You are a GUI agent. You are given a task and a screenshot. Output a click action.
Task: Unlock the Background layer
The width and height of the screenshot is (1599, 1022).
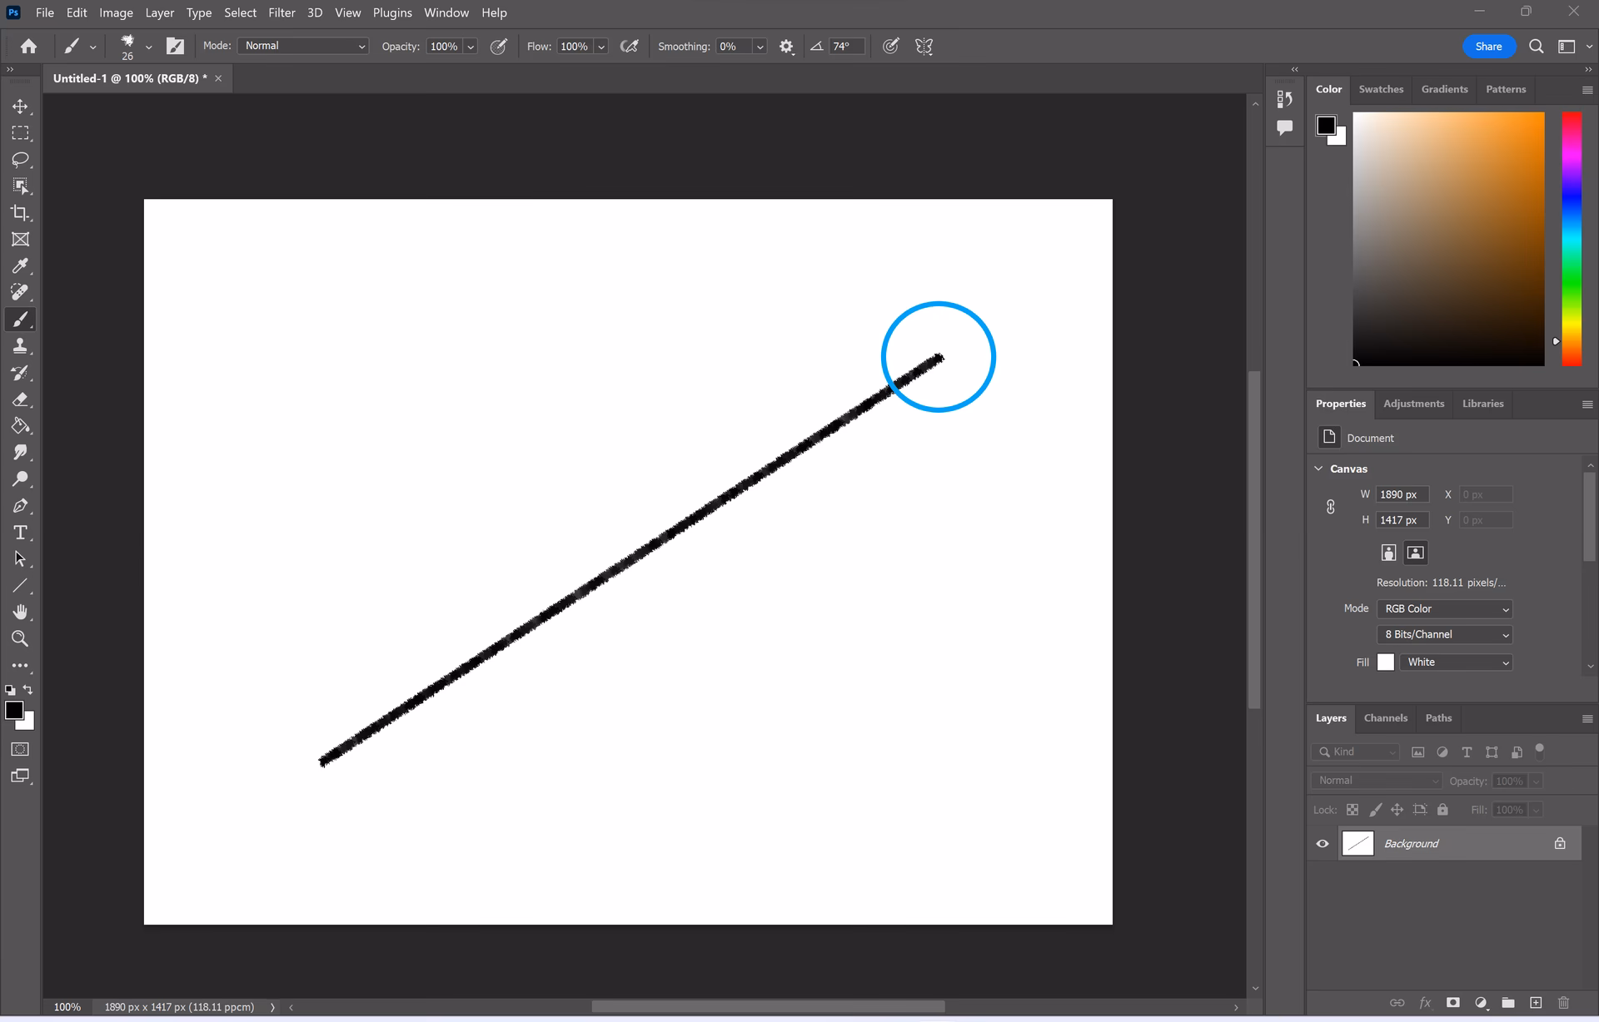click(1559, 843)
